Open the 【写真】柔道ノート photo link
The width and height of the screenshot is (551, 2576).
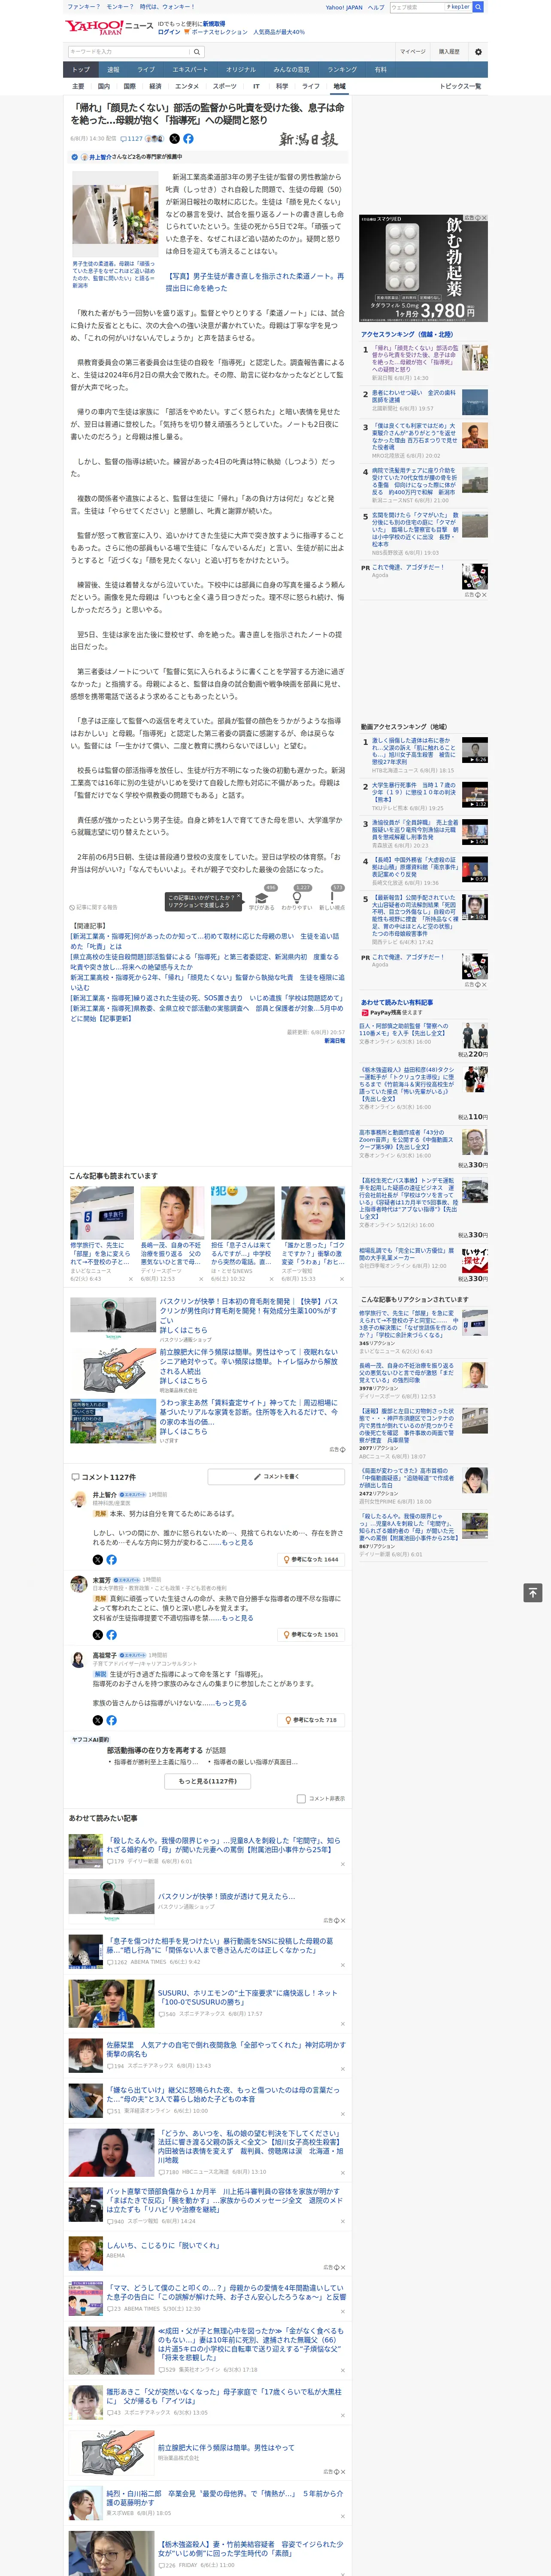point(254,282)
